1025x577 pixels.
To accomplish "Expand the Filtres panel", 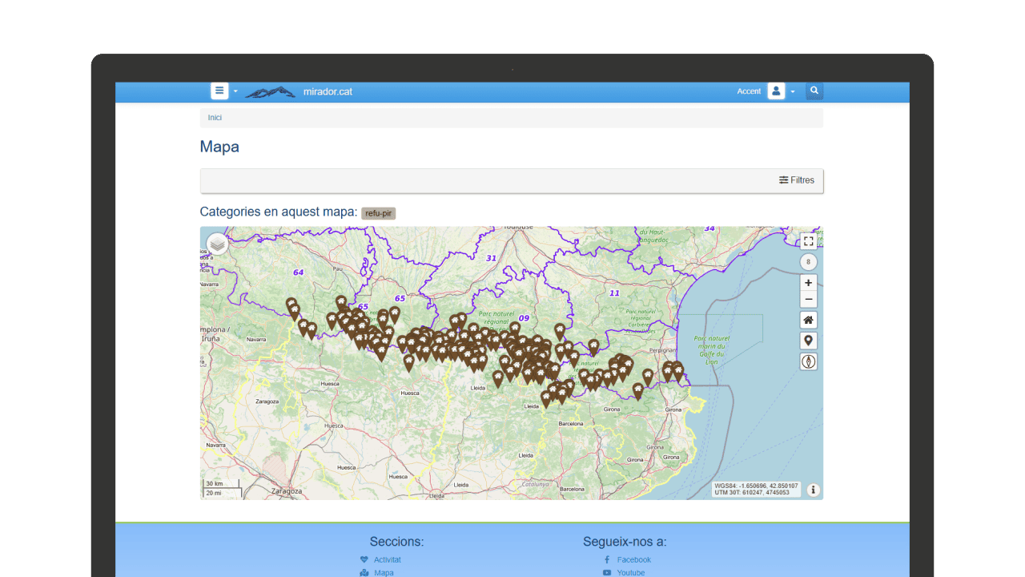I will 797,180.
